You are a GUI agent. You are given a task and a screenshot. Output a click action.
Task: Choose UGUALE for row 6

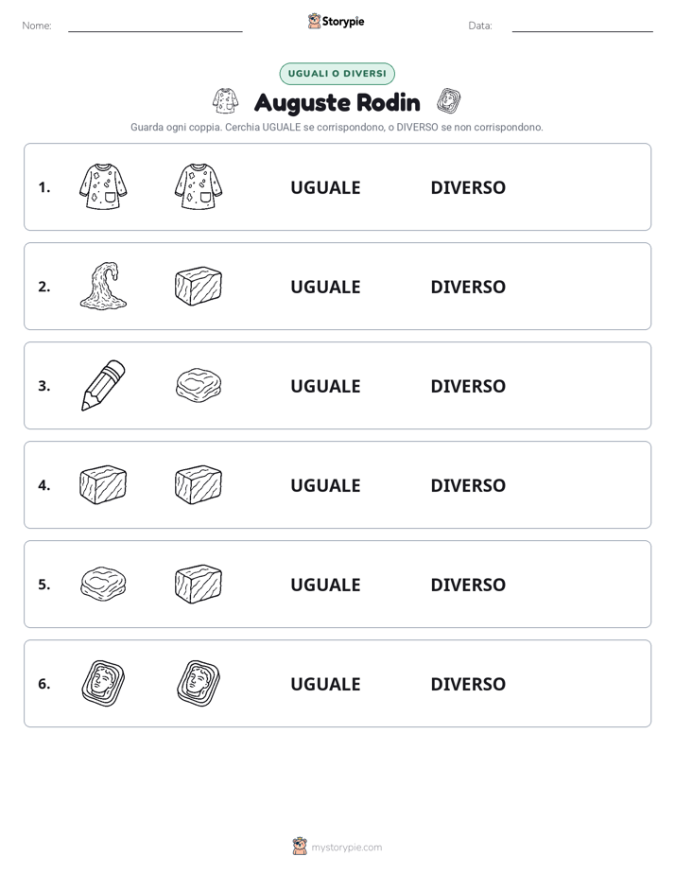[325, 684]
